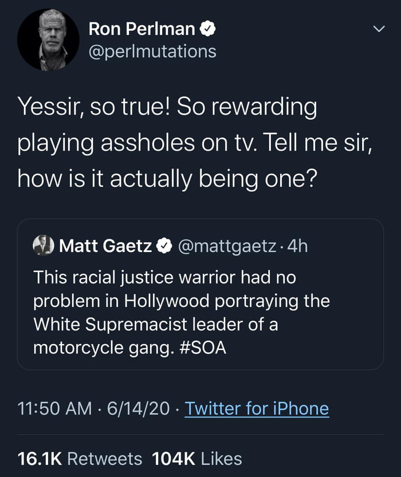Viewport: 401px width, 477px height.
Task: Click the word Retweets label
Action: point(104,458)
